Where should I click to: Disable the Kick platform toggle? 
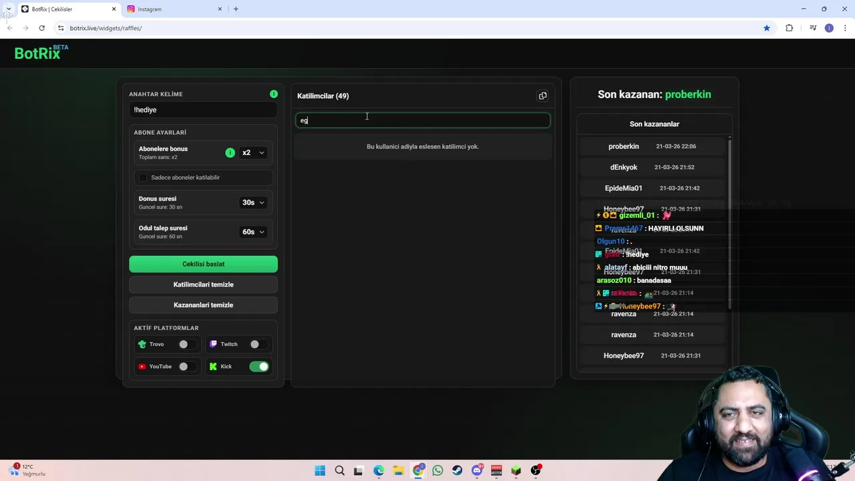pos(259,367)
